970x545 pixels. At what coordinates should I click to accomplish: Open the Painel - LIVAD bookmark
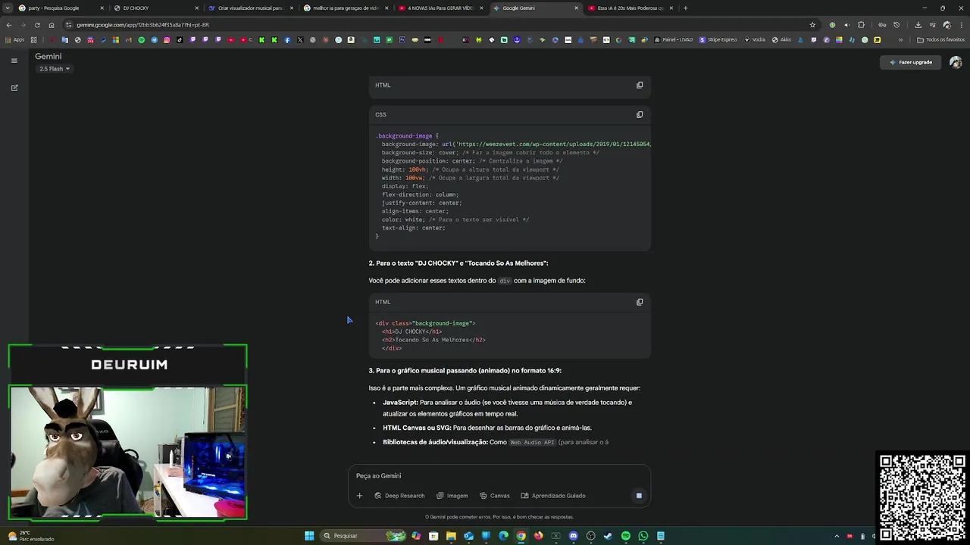[674, 40]
